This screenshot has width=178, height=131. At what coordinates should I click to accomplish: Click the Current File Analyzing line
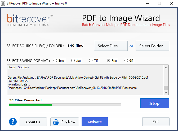[78, 78]
